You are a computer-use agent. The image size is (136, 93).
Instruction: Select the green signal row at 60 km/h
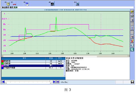click(33, 63)
